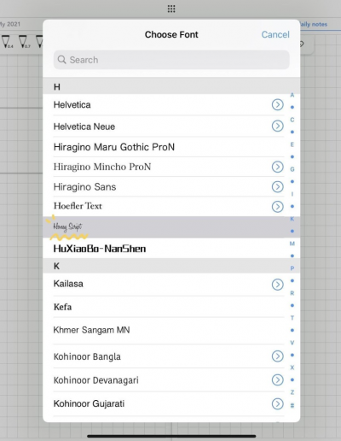Jump to letter R in index
This screenshot has height=441, width=341.
pos(292,293)
